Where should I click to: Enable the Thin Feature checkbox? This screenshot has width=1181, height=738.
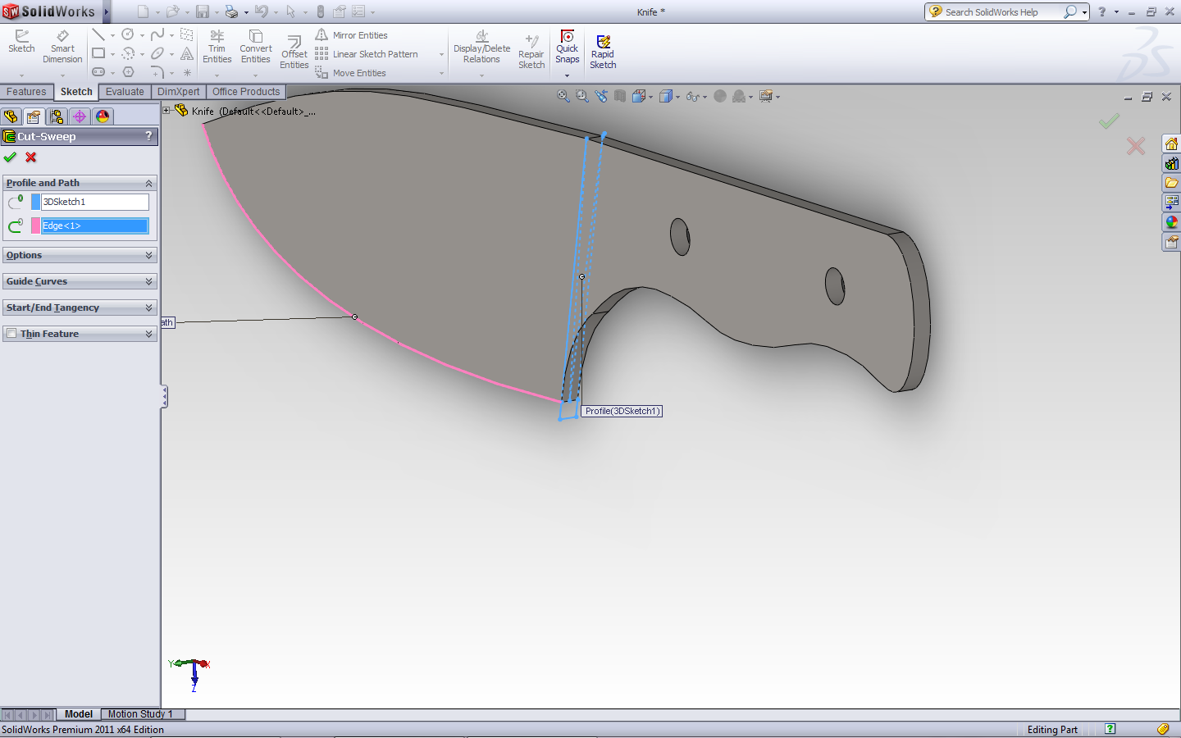11,334
